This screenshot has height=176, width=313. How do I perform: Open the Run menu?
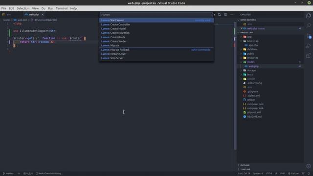pyautogui.click(x=51, y=8)
